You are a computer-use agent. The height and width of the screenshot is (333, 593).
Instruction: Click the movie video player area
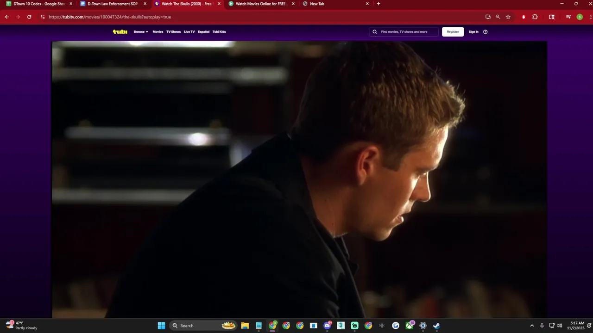[x=299, y=179]
